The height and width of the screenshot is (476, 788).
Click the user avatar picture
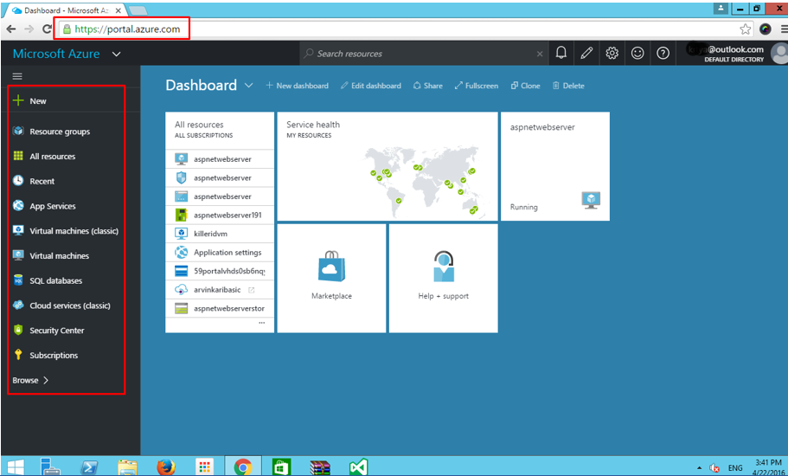(x=779, y=54)
